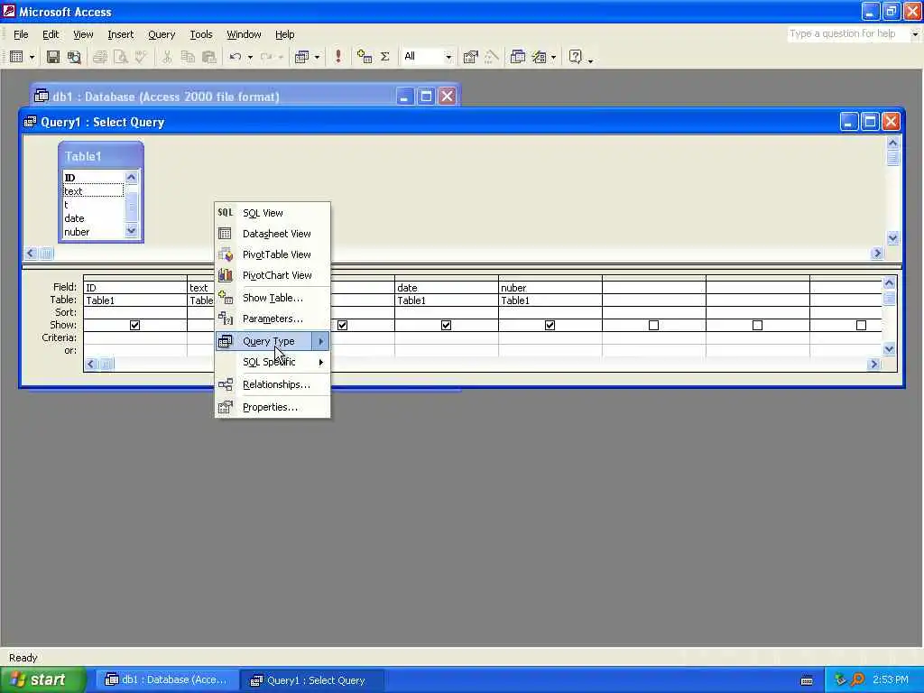924x693 pixels.
Task: Toggle Totals with the sigma icon
Action: 384,57
